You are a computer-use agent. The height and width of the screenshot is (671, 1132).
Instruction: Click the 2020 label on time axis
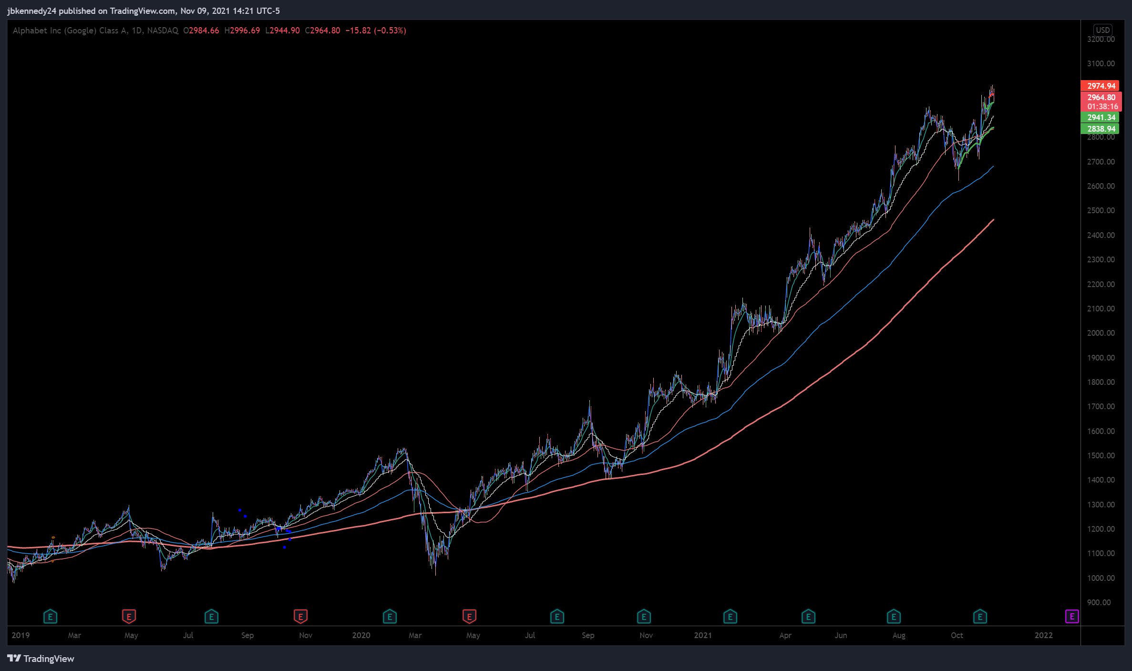pos(361,635)
